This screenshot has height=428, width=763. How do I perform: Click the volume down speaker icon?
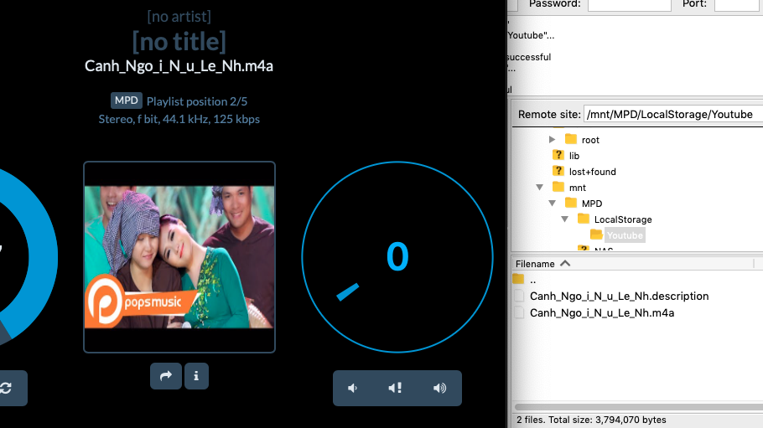pos(353,388)
